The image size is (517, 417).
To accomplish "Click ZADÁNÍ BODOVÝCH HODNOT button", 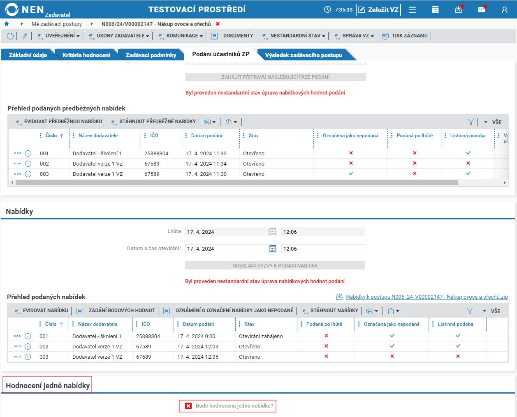I will click(x=116, y=311).
